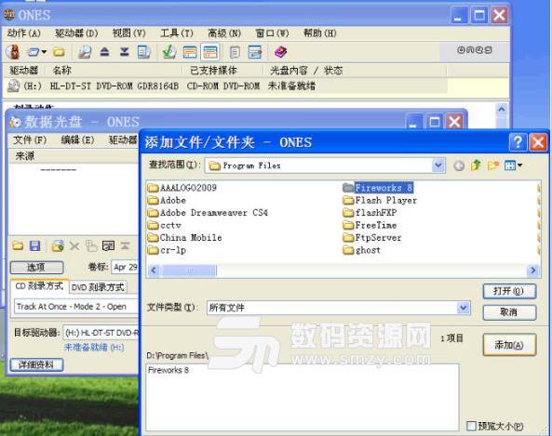Click the right arrow of file list scrollbar

pyautogui.click(x=532, y=270)
